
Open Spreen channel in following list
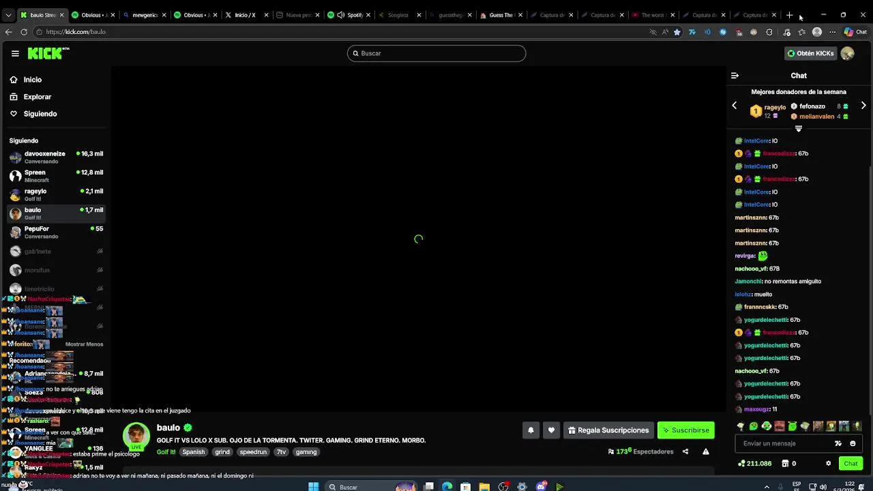click(x=56, y=176)
